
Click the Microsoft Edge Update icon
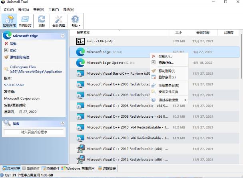(x=80, y=63)
